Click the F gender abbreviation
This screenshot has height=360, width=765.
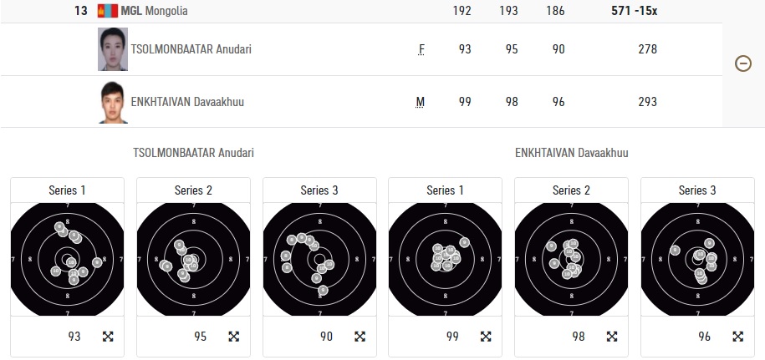(421, 49)
